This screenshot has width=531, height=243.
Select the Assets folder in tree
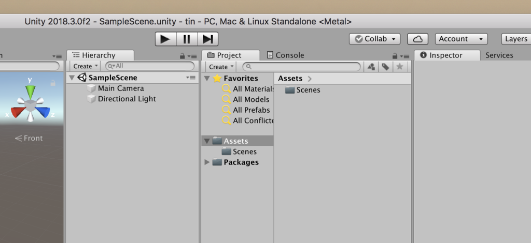coord(237,141)
